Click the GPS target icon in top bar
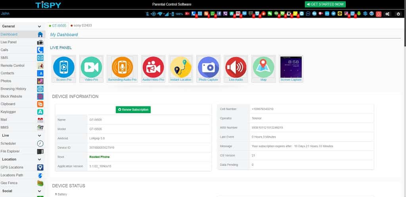 point(153,14)
